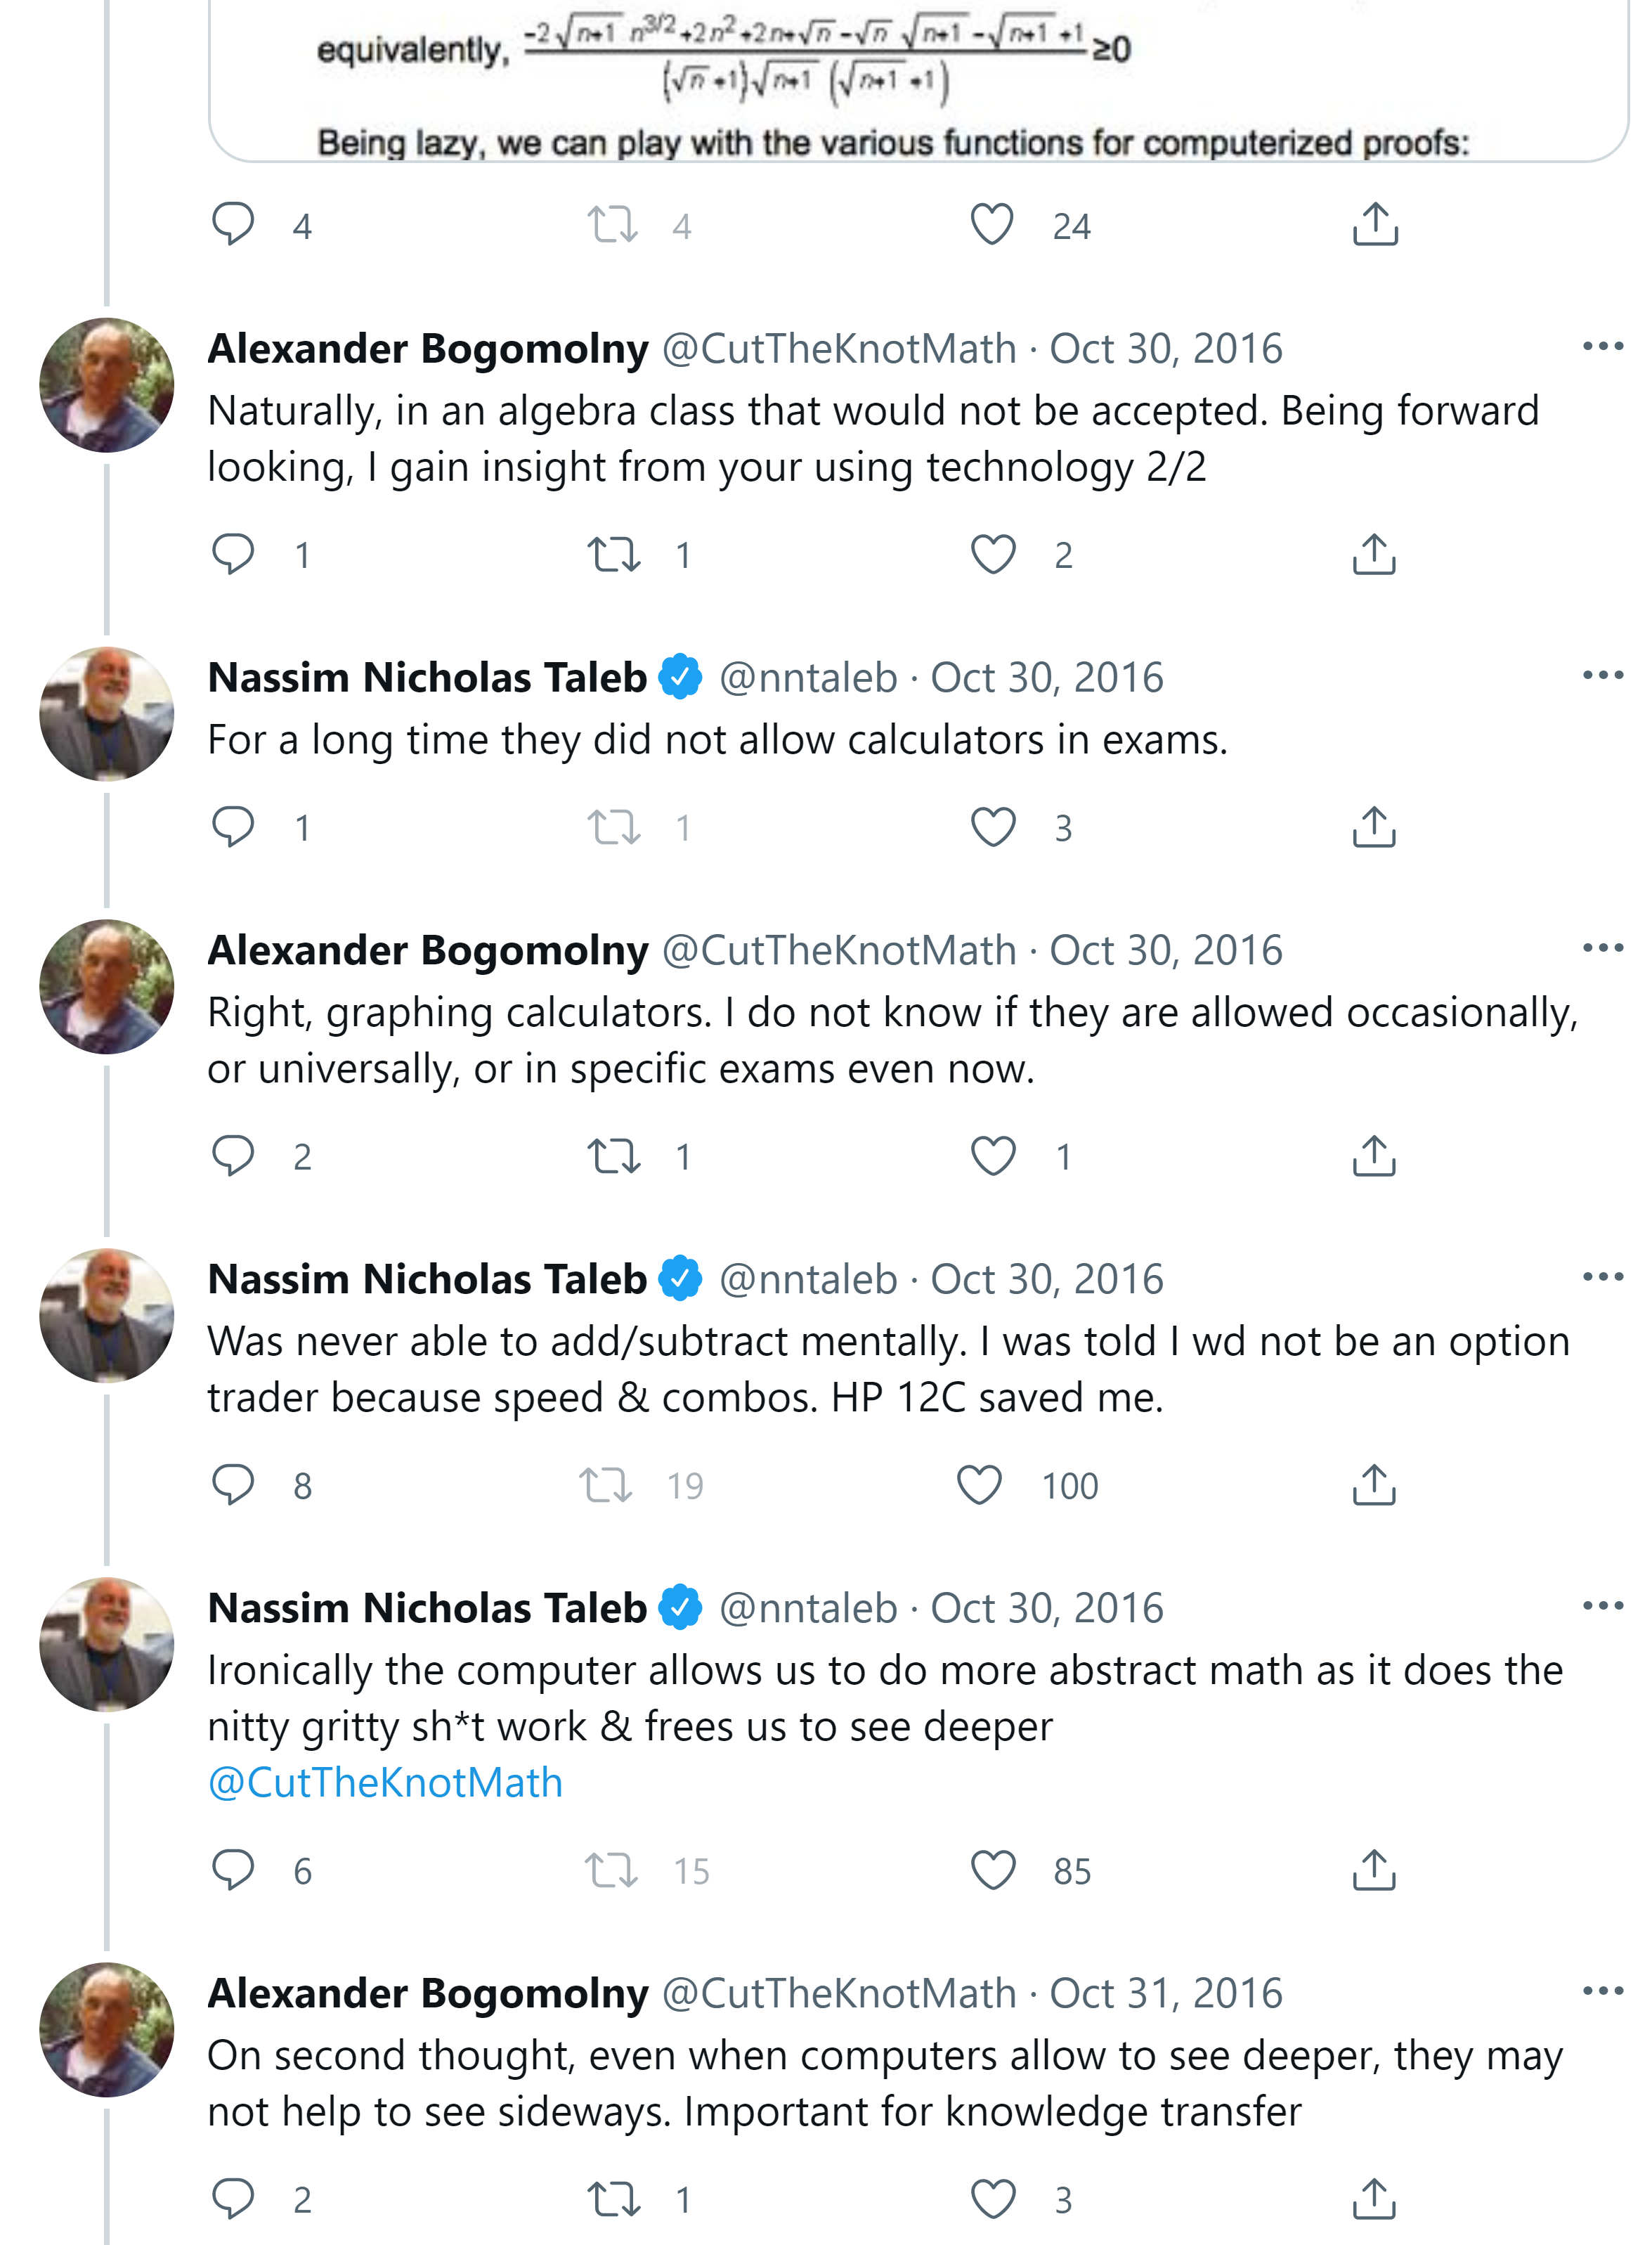This screenshot has width=1652, height=2245.
Task: Open the @CutTheKnotMath mention link
Action: 385,1783
